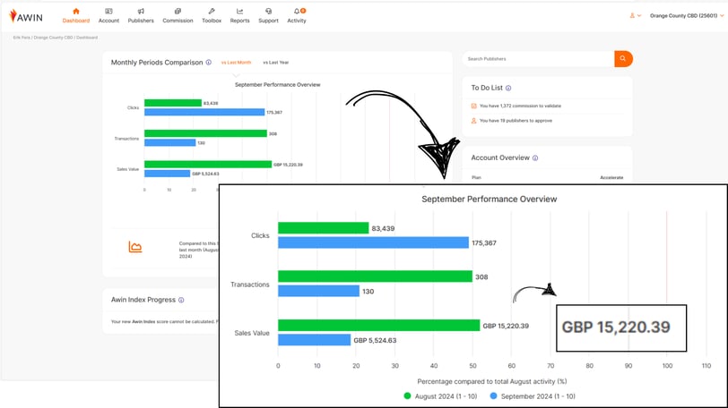
Task: Expand the Orange County CBD account selector
Action: tap(687, 16)
